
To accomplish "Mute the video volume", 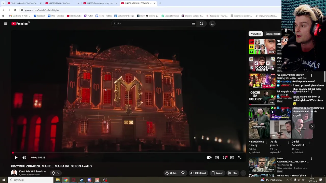I will point(24,158).
